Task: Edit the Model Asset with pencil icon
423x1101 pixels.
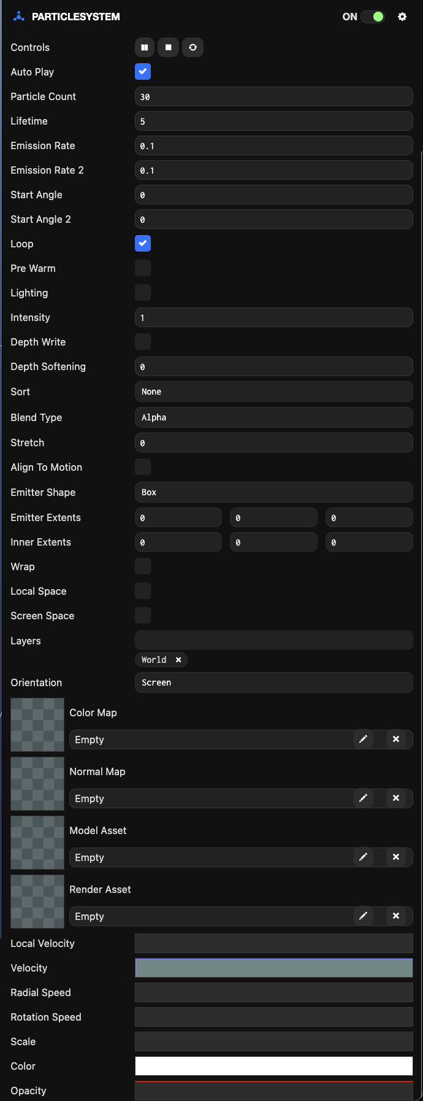Action: [363, 857]
